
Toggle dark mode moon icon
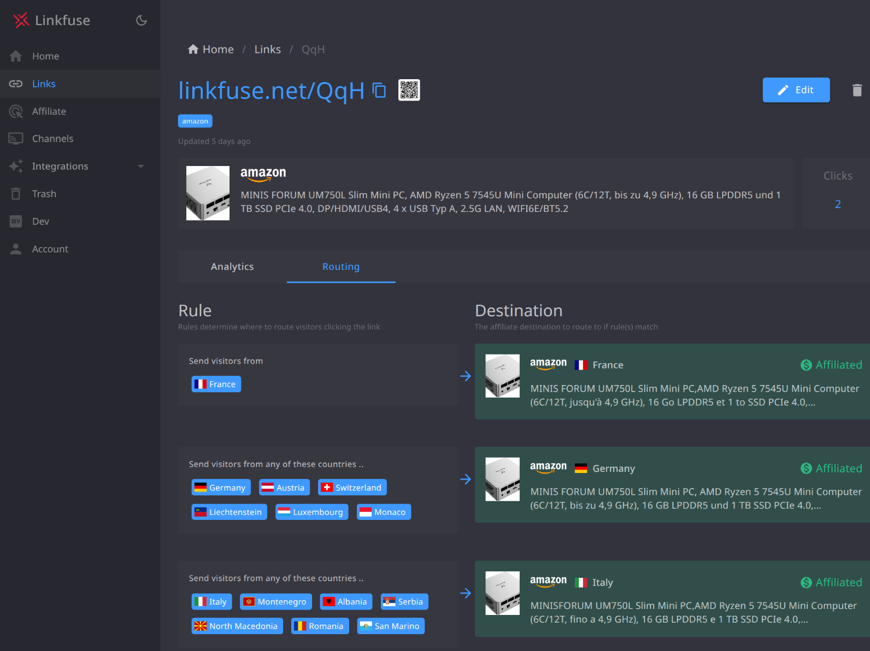tap(142, 20)
